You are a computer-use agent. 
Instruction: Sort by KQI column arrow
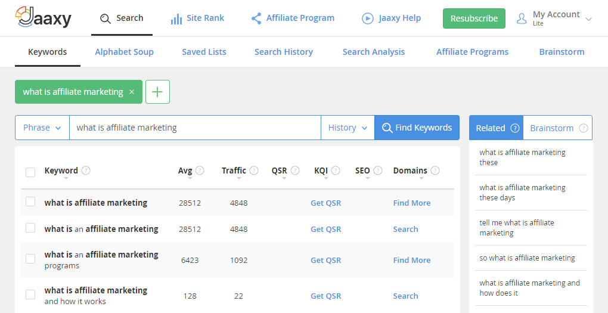(325, 178)
